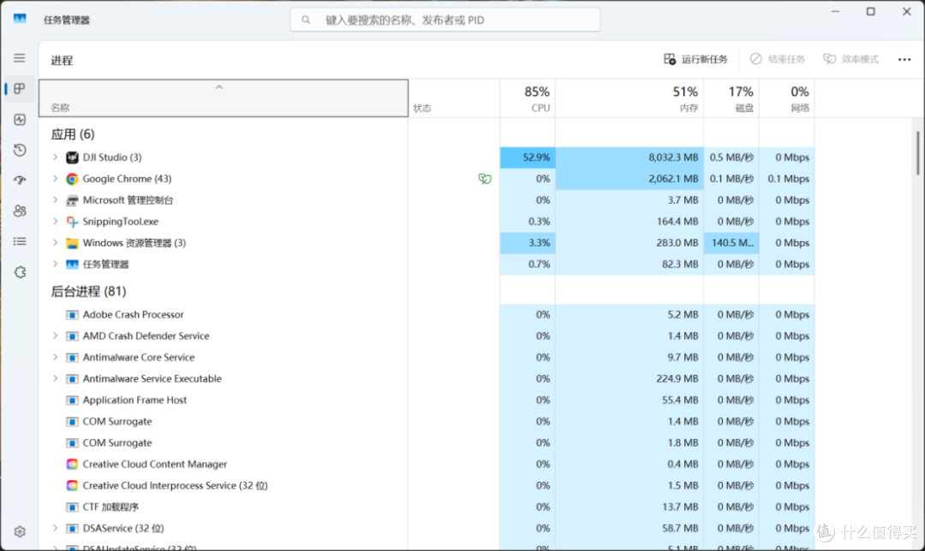This screenshot has width=925, height=551.
Task: Select the 224.9 MB memory cell
Action: (x=630, y=379)
